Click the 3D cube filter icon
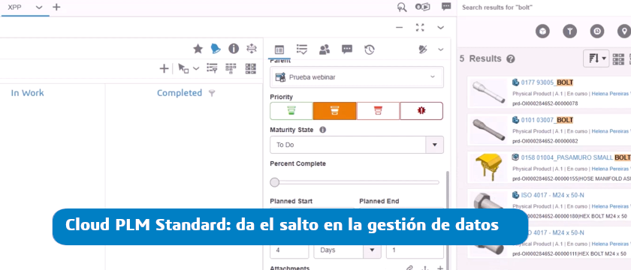The image size is (631, 270). (x=542, y=31)
